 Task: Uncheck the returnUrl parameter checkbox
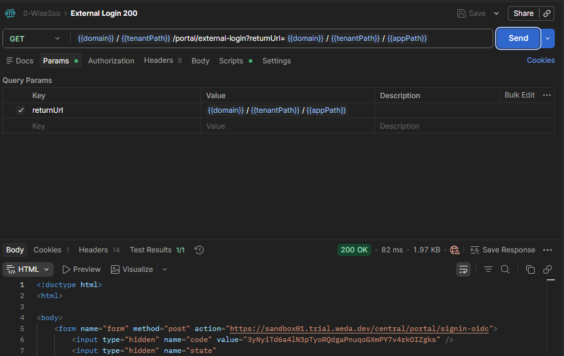coord(21,110)
